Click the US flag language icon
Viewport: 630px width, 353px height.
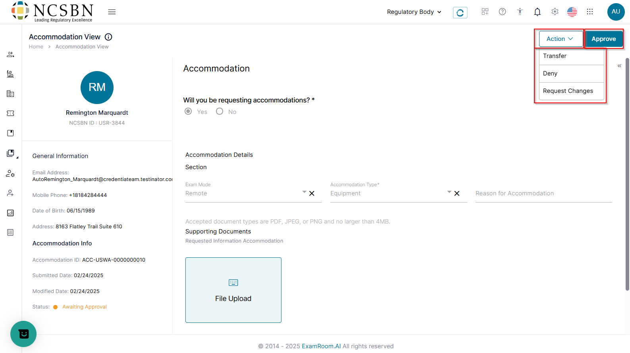point(572,12)
